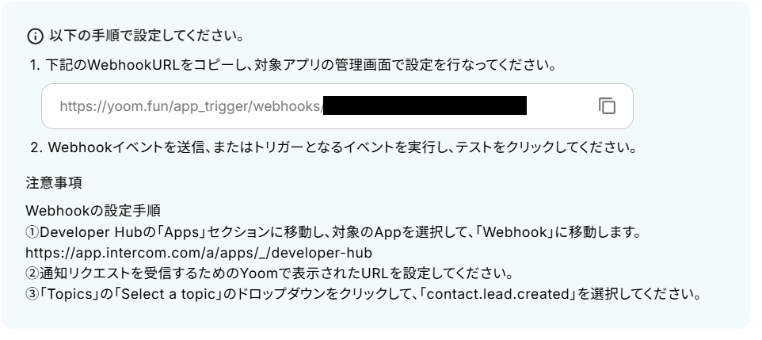
Task: Click the ② line about setting Yoom's URL
Action: (x=270, y=273)
